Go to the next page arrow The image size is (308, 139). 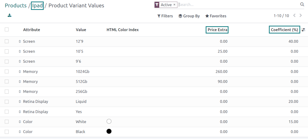click(x=301, y=15)
